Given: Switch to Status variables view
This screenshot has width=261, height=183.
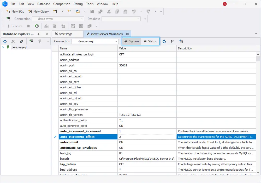Looking at the screenshot, I should pyautogui.click(x=150, y=41).
